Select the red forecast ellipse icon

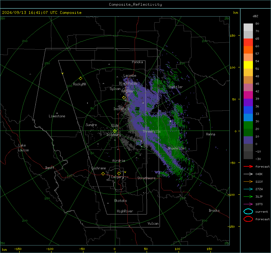point(248,219)
